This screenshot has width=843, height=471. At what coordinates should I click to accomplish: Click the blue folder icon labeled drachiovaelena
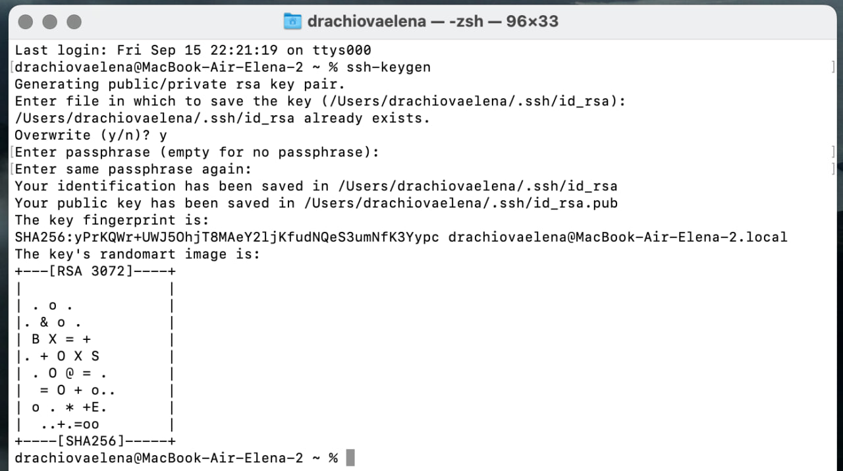[x=292, y=21]
